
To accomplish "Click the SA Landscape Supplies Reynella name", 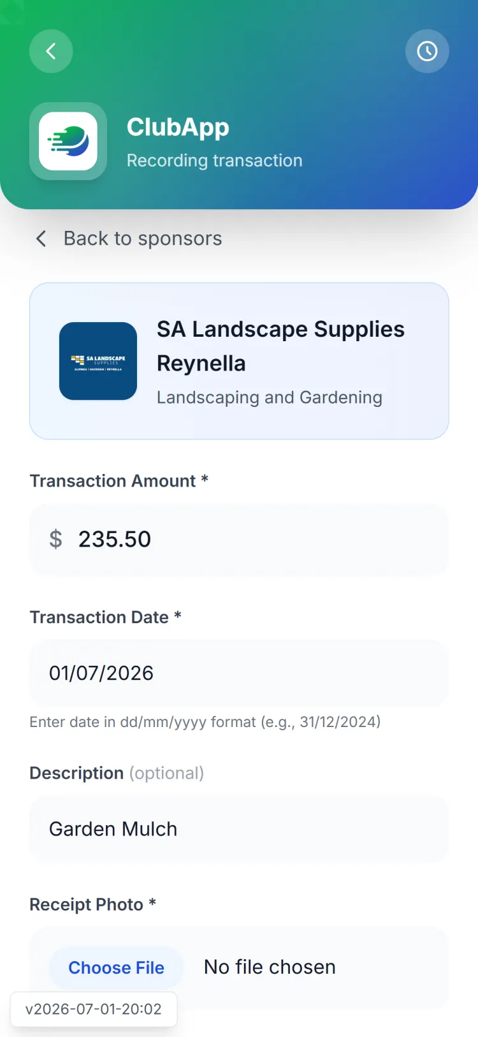I will pos(281,346).
